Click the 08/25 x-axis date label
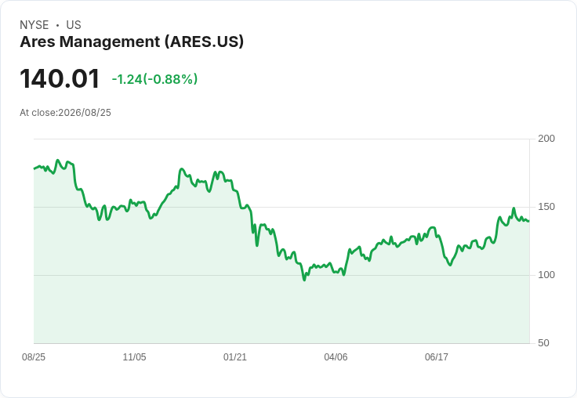Image resolution: width=577 pixels, height=398 pixels. 34,356
